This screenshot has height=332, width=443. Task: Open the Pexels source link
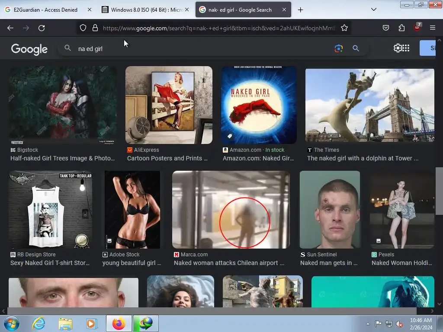pos(383,255)
